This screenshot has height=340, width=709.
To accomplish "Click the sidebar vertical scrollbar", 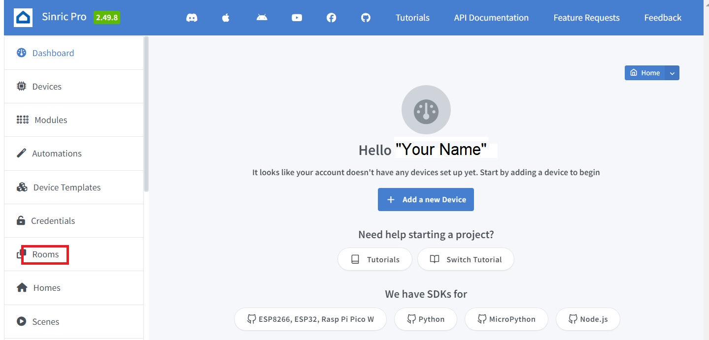I will point(146,113).
